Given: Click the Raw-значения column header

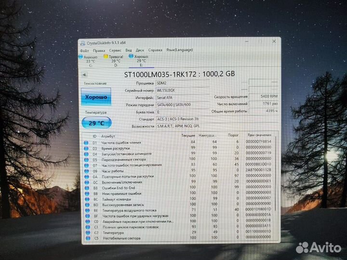Looking at the screenshot, I should (x=259, y=135).
